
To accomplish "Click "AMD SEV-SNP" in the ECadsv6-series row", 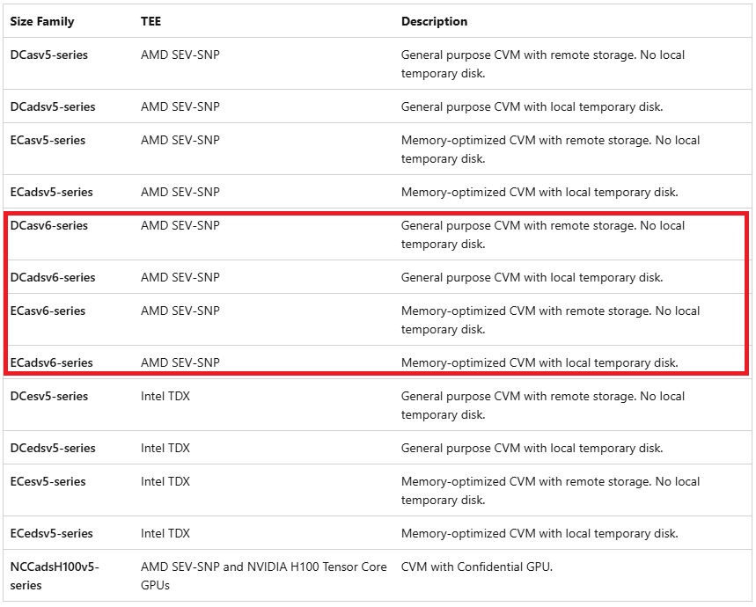I will [x=180, y=362].
